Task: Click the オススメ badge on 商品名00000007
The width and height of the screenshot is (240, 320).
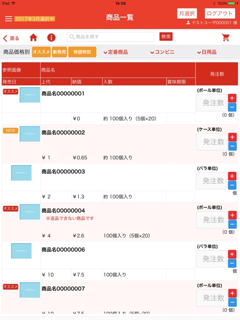Action: (11, 287)
